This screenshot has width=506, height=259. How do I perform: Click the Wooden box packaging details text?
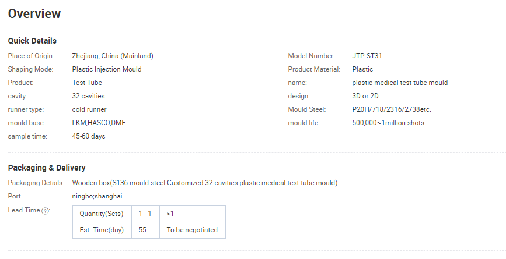click(x=204, y=183)
